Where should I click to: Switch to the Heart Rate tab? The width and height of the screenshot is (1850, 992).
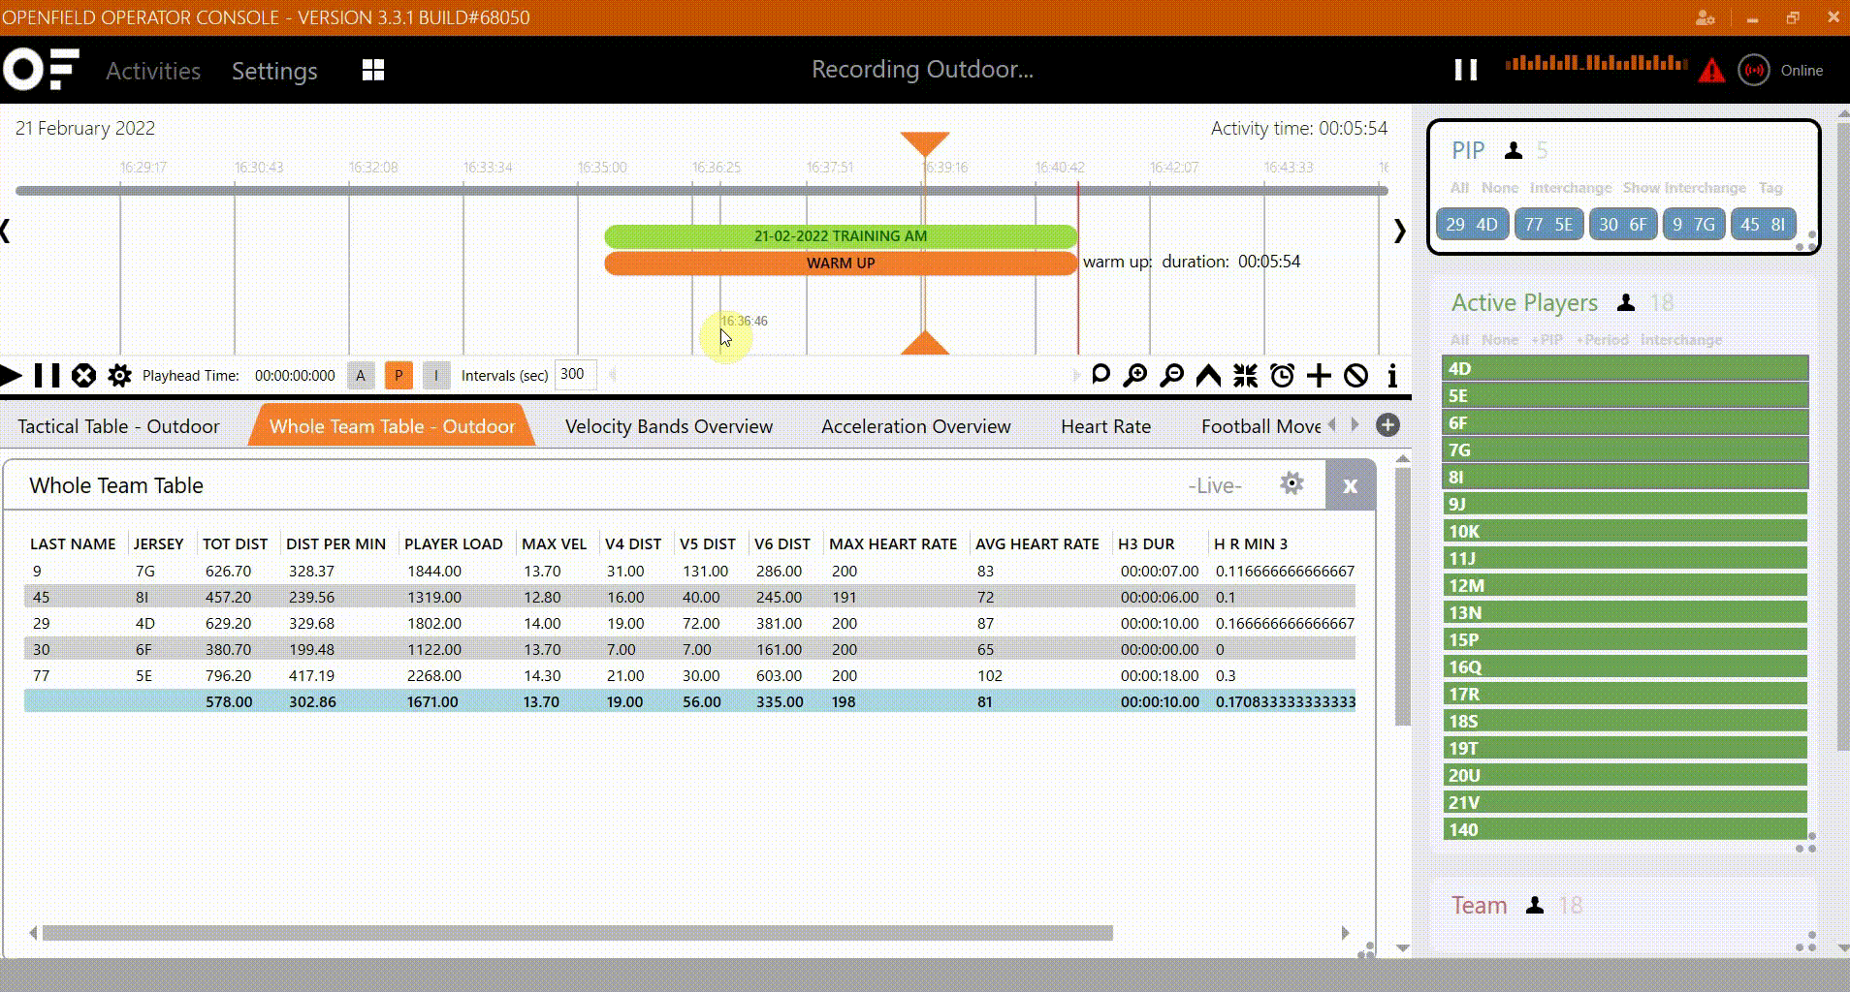[x=1105, y=426]
